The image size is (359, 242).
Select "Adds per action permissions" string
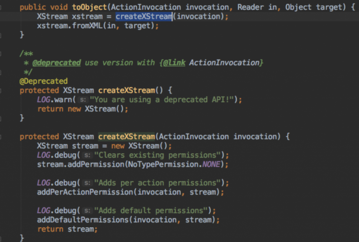[158, 183]
